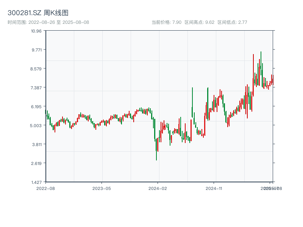Click the 2.619 price axis label

[x=37, y=163]
